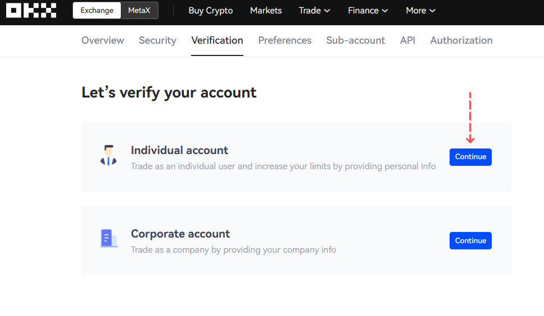Click the Corporate account building icon

pyautogui.click(x=108, y=239)
